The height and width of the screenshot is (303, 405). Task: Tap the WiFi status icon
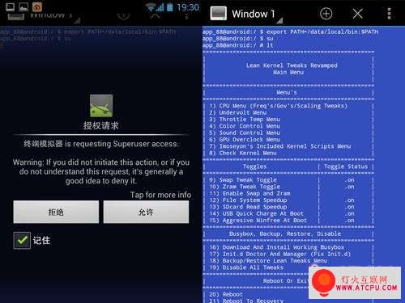pyautogui.click(x=150, y=7)
